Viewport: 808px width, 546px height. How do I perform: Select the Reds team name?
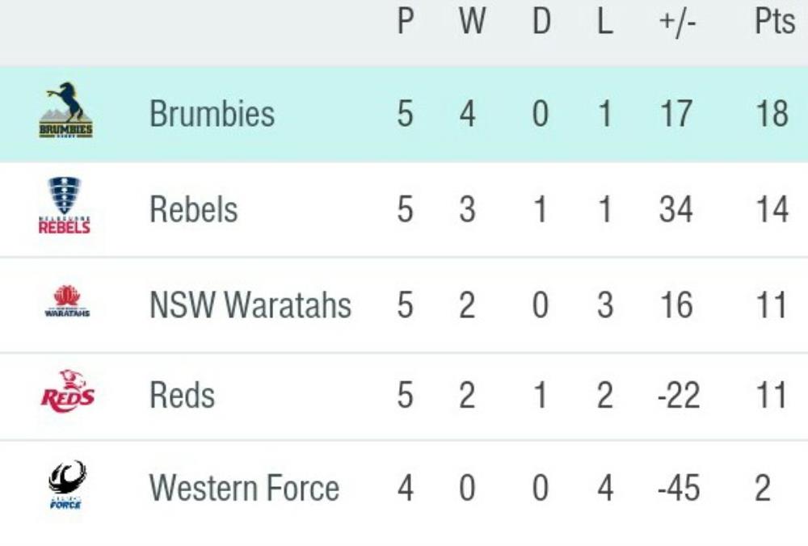[x=183, y=396]
